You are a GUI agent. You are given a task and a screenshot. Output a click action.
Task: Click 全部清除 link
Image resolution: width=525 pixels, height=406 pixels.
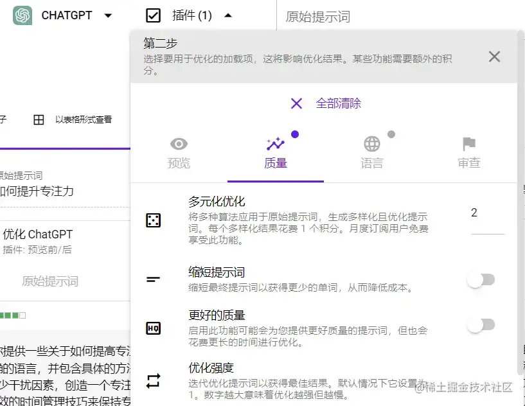pyautogui.click(x=339, y=103)
